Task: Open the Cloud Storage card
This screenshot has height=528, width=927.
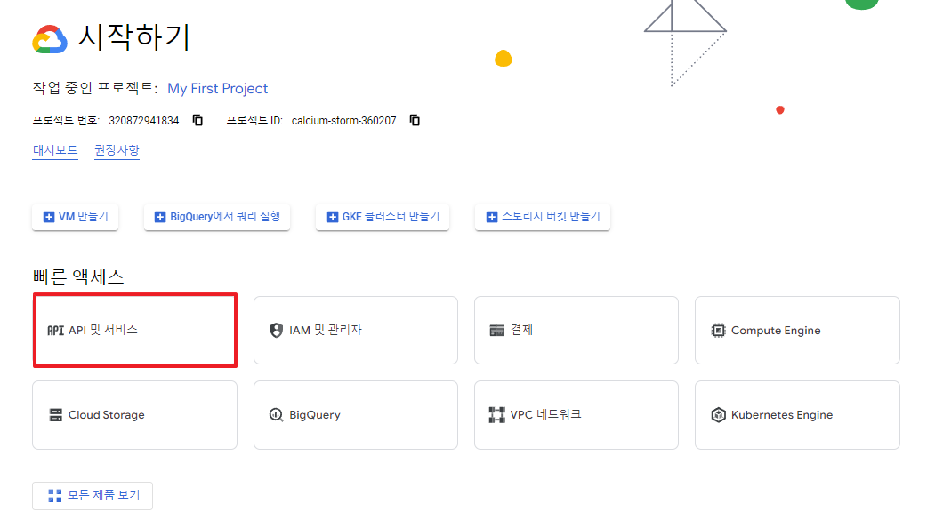Action: [135, 415]
